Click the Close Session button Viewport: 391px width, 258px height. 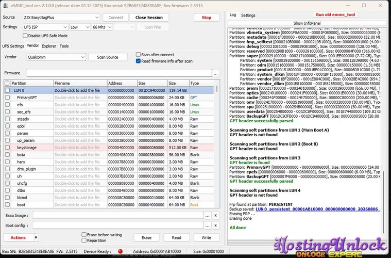tap(149, 18)
